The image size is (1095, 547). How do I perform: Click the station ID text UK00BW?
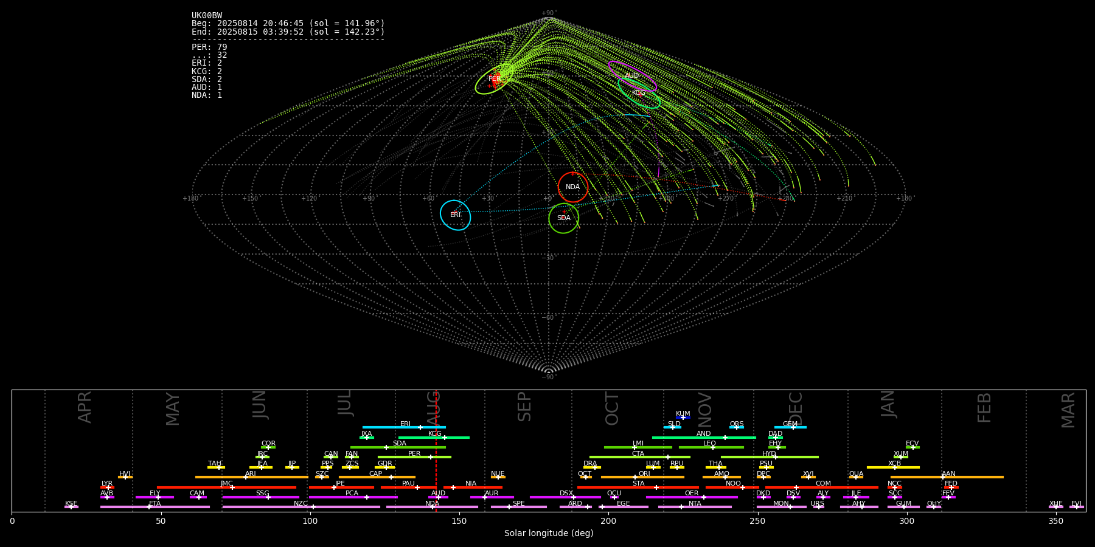click(x=207, y=16)
